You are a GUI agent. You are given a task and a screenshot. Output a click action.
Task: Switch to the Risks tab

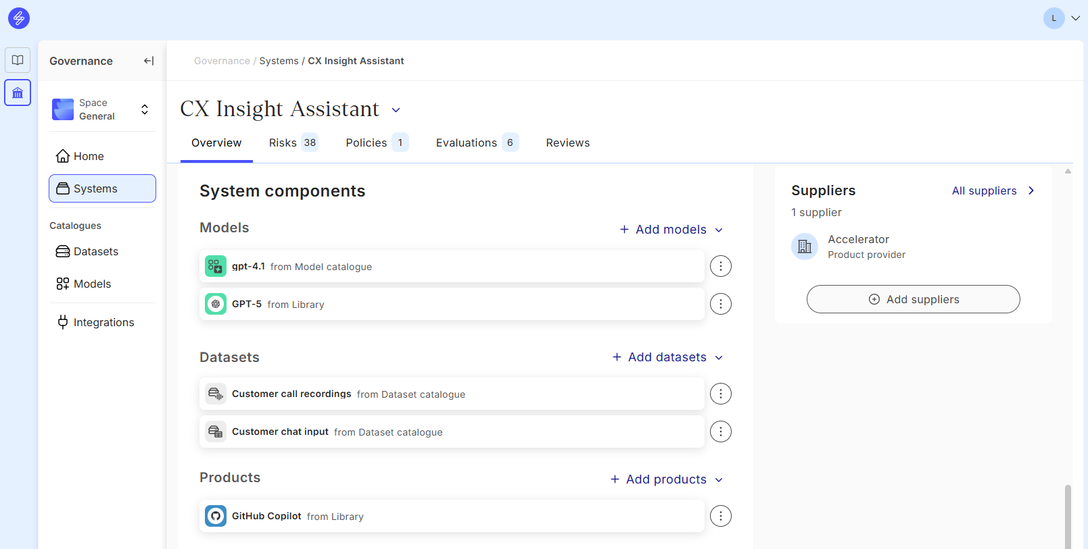coord(292,142)
